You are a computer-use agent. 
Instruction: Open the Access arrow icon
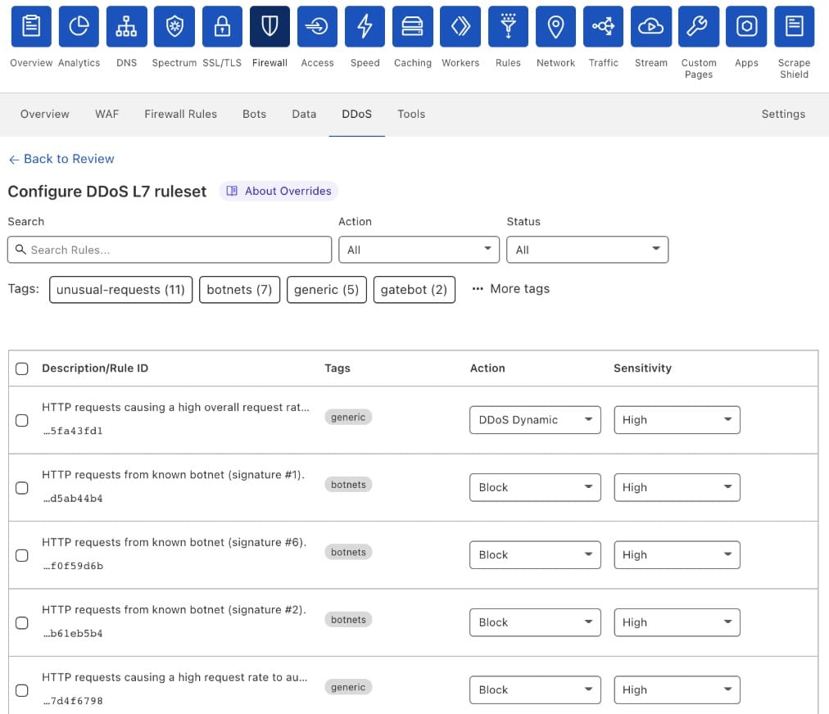(317, 26)
